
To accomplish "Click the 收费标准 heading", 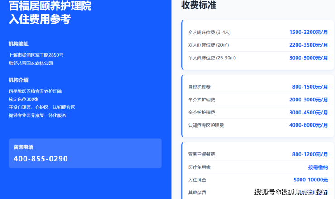I will point(199,5).
